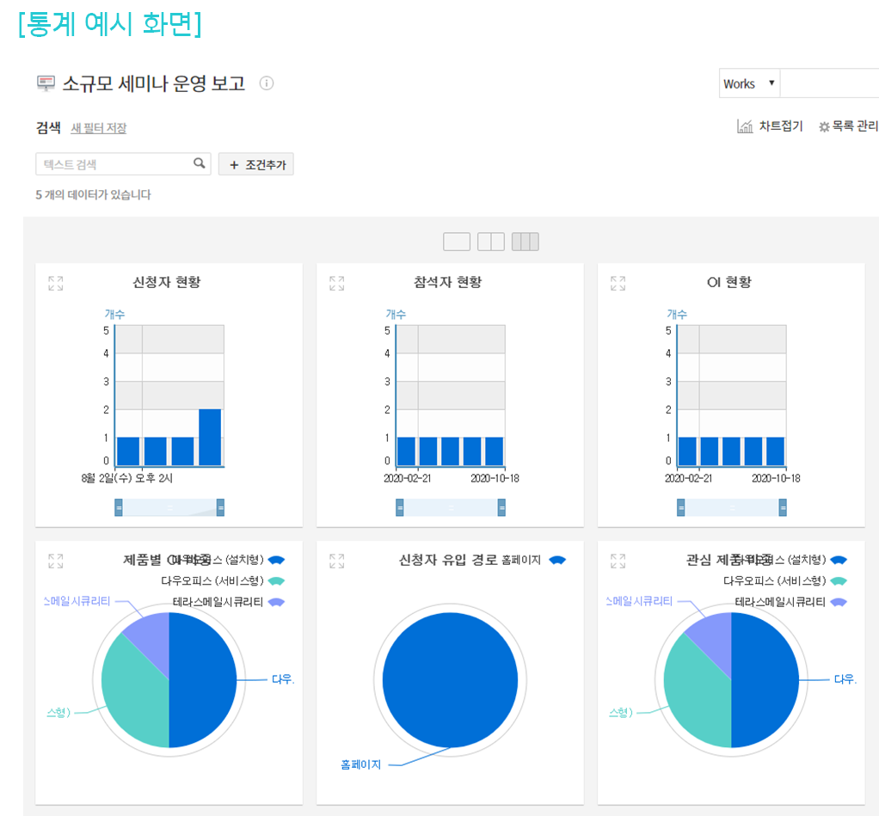Focus the 텍스트 검색 input field

[x=114, y=164]
